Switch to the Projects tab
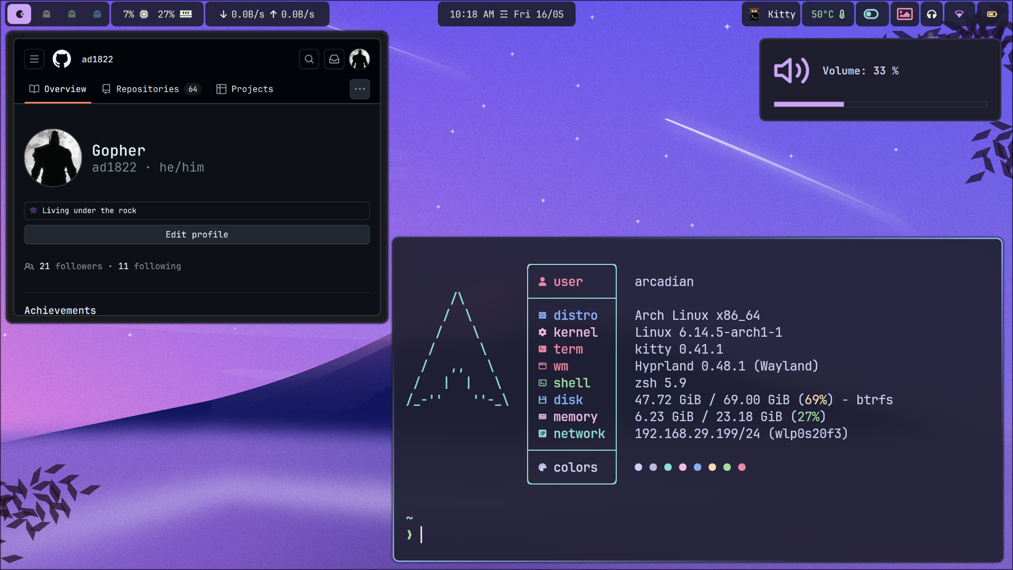The height and width of the screenshot is (570, 1013). (245, 89)
